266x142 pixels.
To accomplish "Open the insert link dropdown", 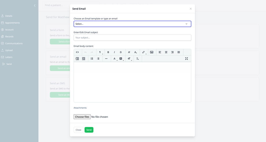I will point(144,52).
